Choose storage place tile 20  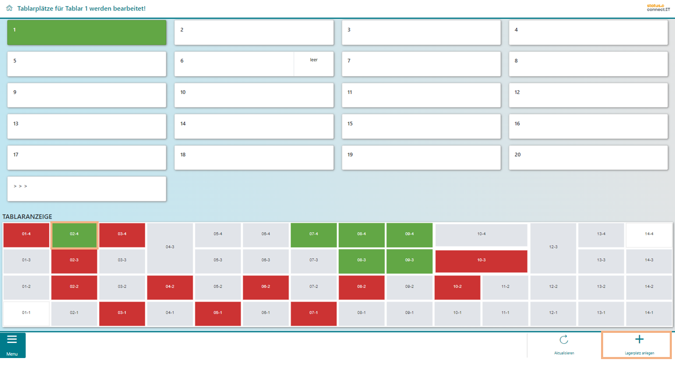(x=588, y=158)
